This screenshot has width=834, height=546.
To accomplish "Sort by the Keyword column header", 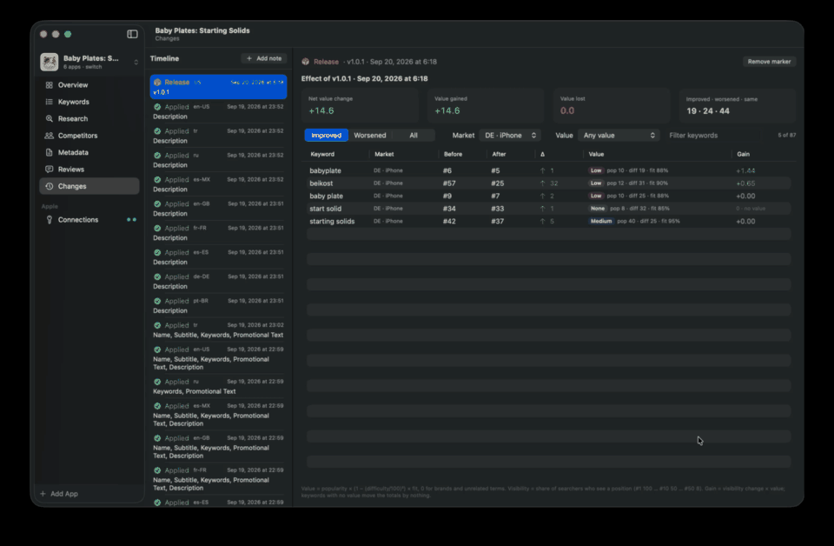I will tap(322, 155).
